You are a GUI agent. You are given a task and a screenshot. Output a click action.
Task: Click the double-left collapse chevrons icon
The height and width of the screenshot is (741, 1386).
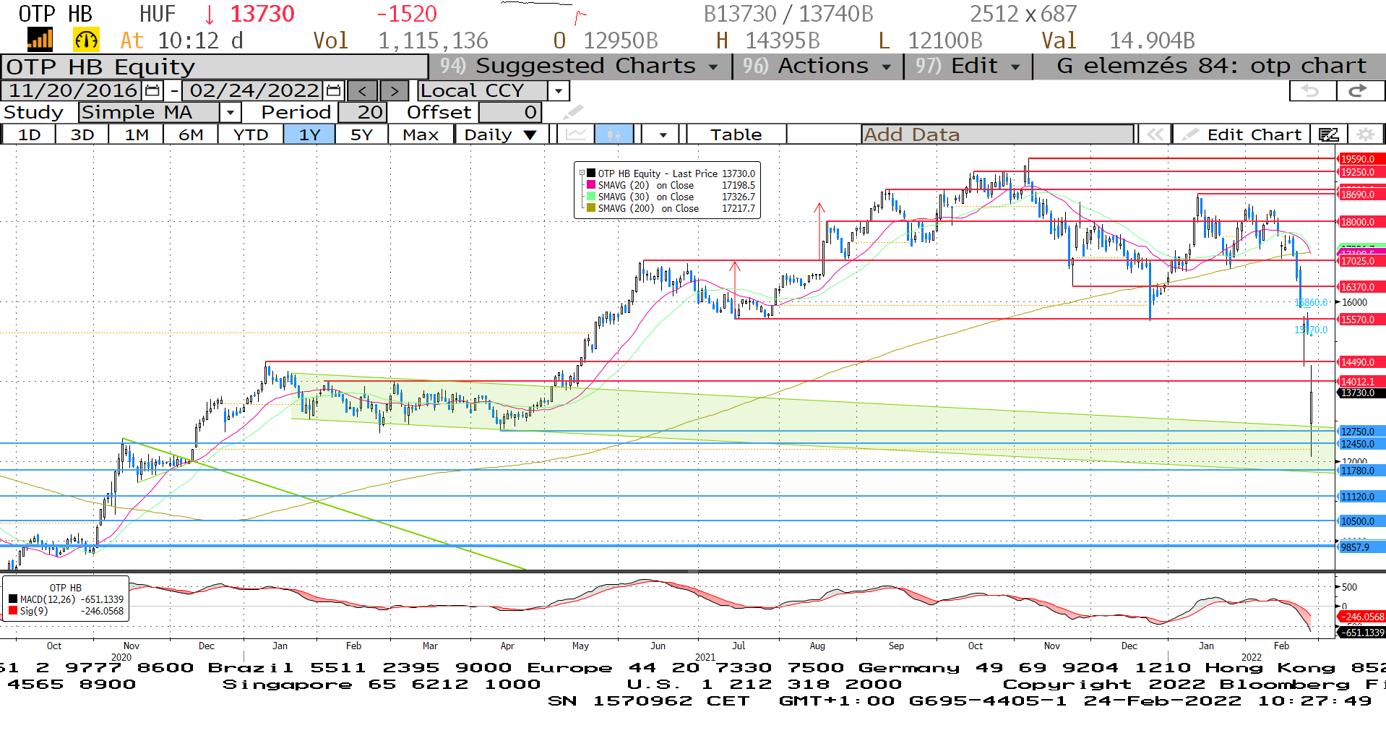1155,134
